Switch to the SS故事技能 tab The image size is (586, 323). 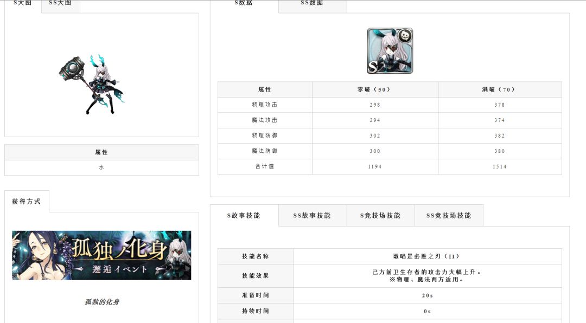coord(313,216)
